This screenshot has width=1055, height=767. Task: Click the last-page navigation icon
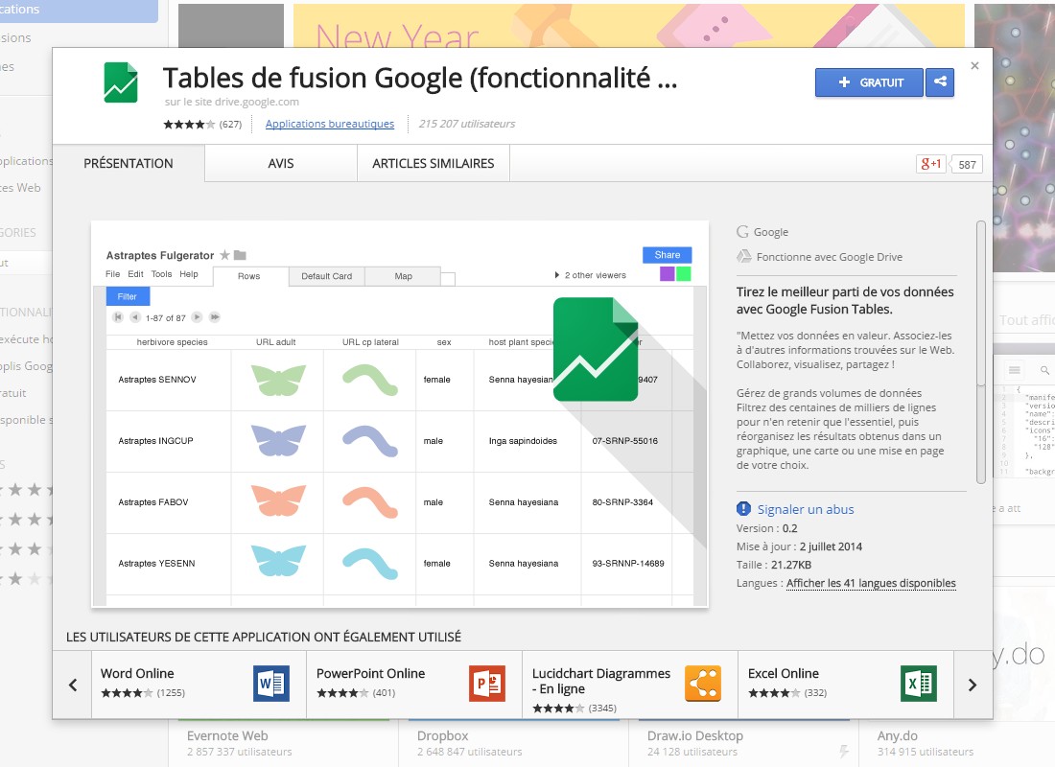[x=215, y=317]
